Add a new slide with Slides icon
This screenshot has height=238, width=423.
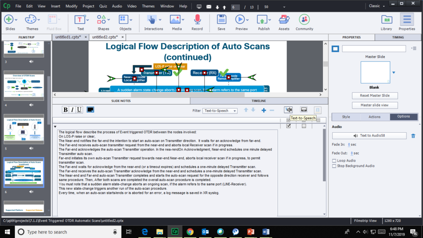(x=9, y=20)
